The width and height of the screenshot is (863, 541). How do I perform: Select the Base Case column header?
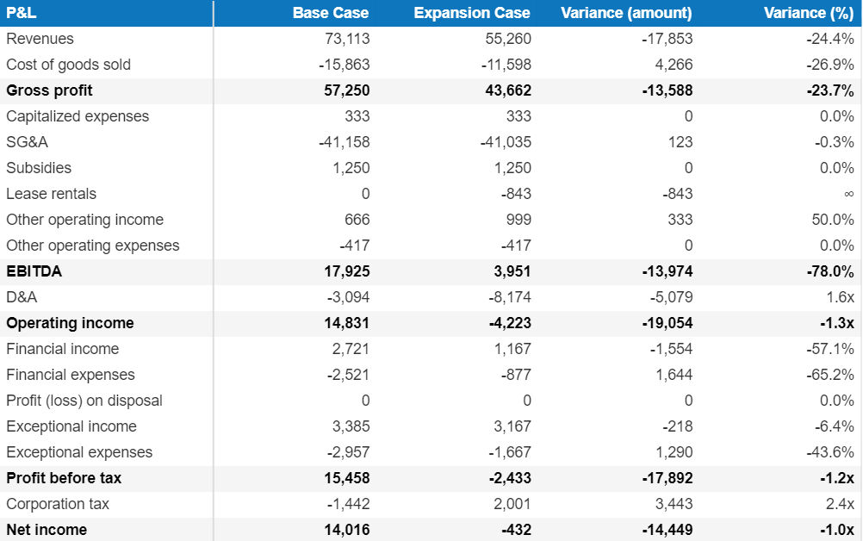pyautogui.click(x=330, y=13)
